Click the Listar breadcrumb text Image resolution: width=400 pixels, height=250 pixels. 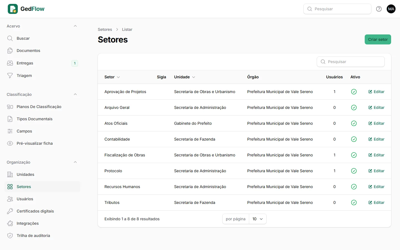(x=127, y=29)
